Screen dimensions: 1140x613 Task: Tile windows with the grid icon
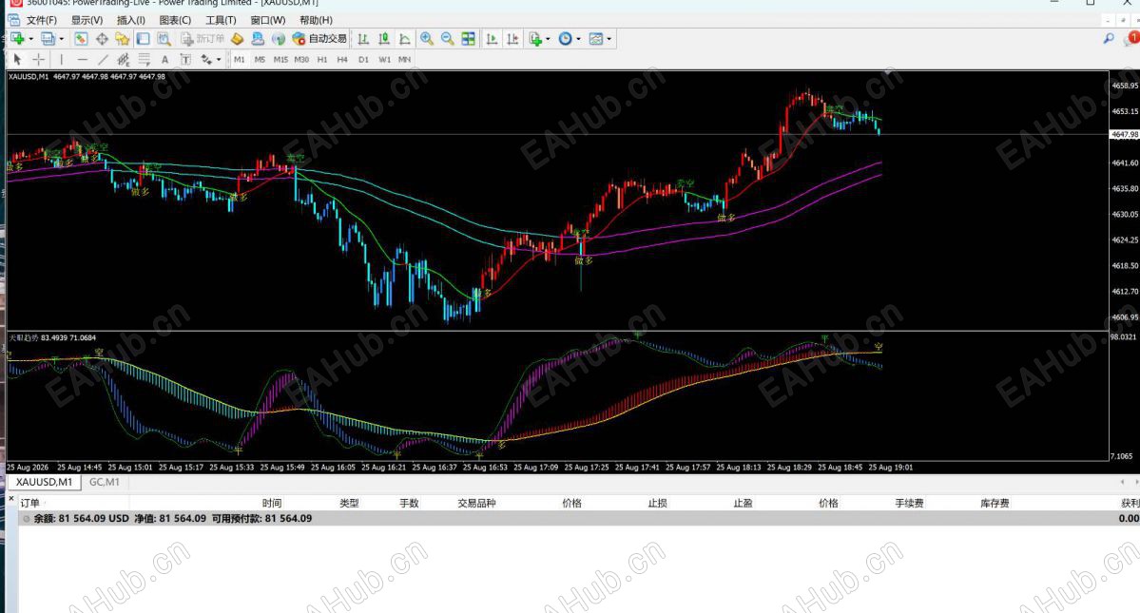[468, 39]
